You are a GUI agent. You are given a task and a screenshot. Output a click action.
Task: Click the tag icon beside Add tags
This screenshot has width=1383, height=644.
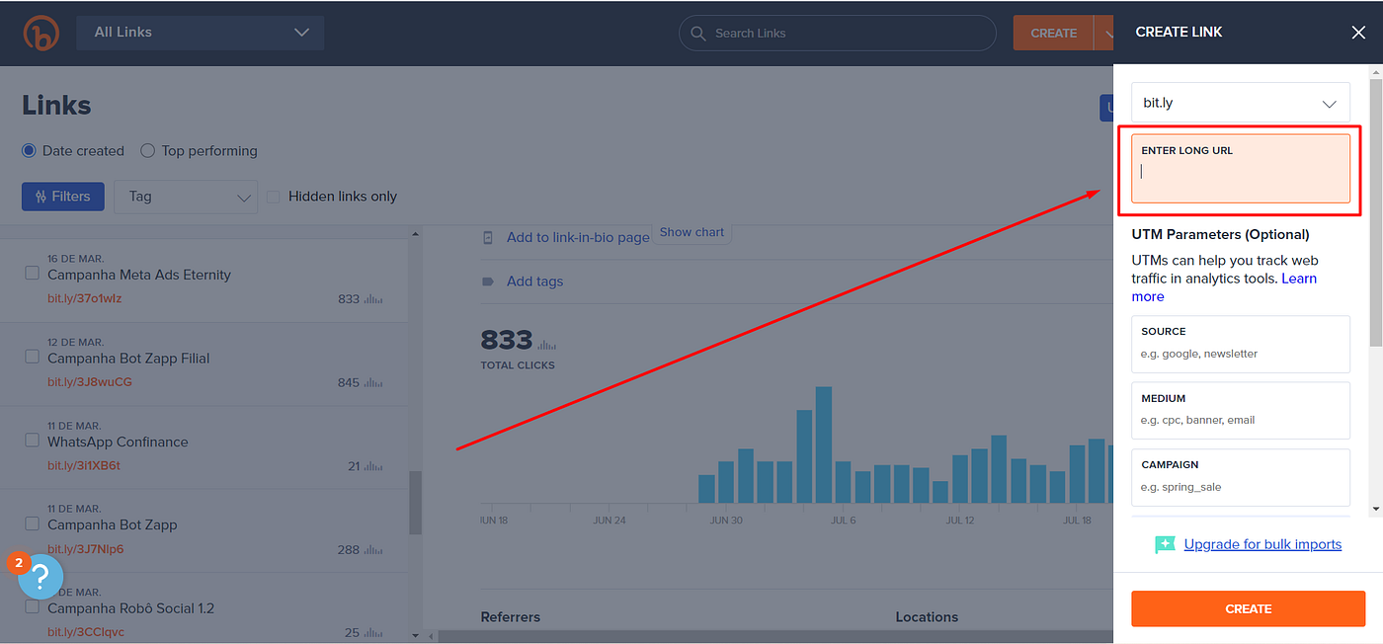tap(487, 281)
